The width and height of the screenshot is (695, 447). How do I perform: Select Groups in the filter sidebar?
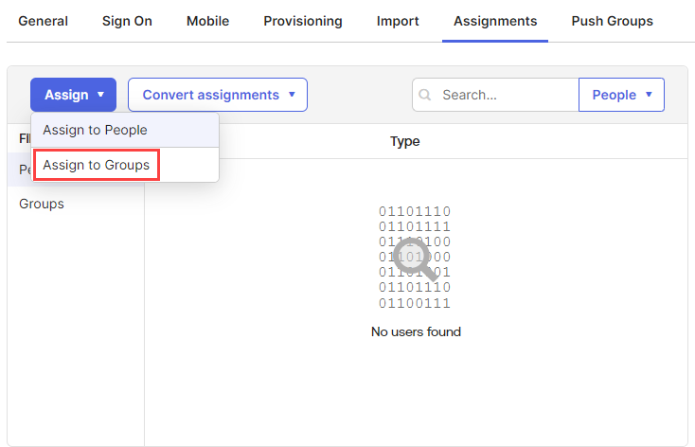[42, 204]
